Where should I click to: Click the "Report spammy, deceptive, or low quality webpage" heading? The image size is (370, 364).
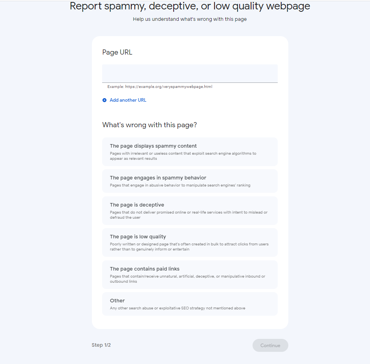pos(190,6)
